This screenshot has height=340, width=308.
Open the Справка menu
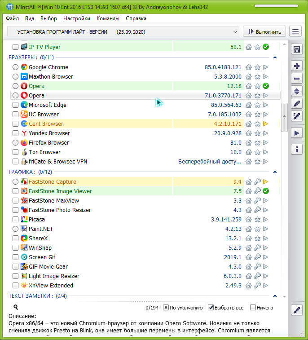pos(136,18)
